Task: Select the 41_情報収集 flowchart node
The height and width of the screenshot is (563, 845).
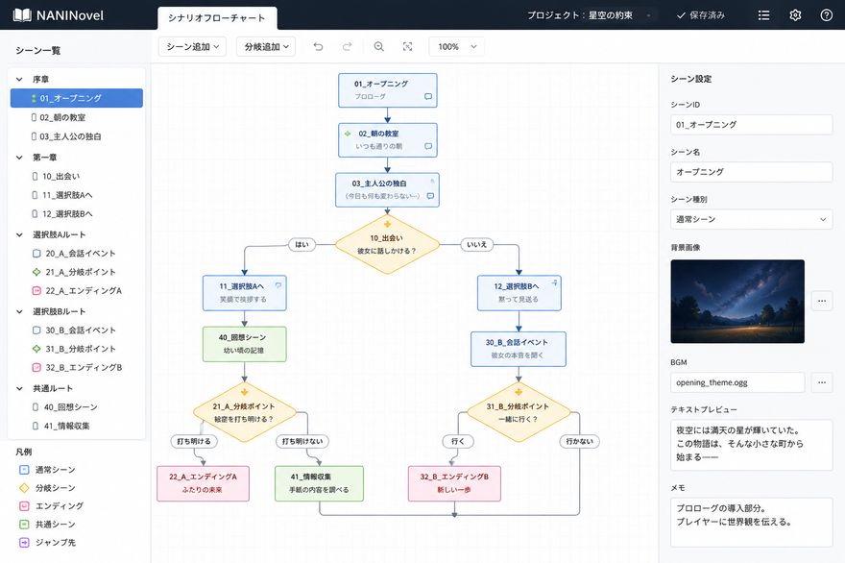Action: tap(319, 483)
